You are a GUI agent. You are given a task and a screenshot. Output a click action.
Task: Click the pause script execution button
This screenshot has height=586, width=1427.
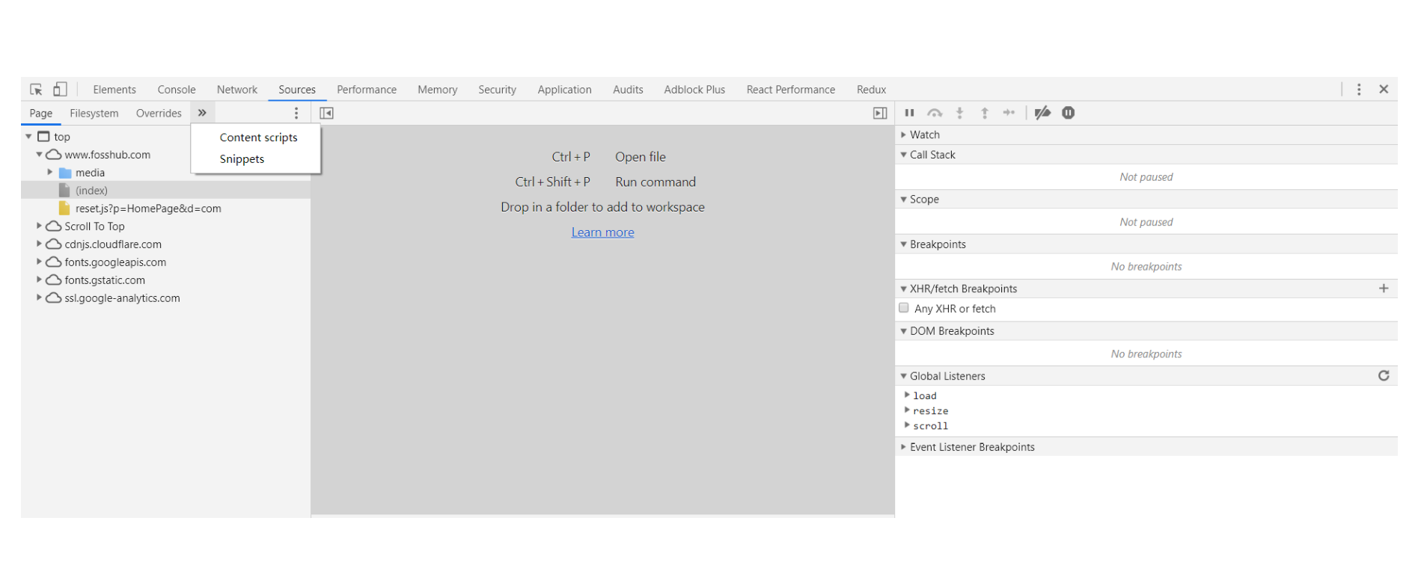point(909,113)
